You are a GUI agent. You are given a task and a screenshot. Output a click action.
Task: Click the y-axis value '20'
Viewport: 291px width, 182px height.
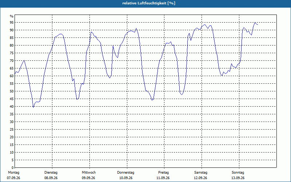(12, 137)
